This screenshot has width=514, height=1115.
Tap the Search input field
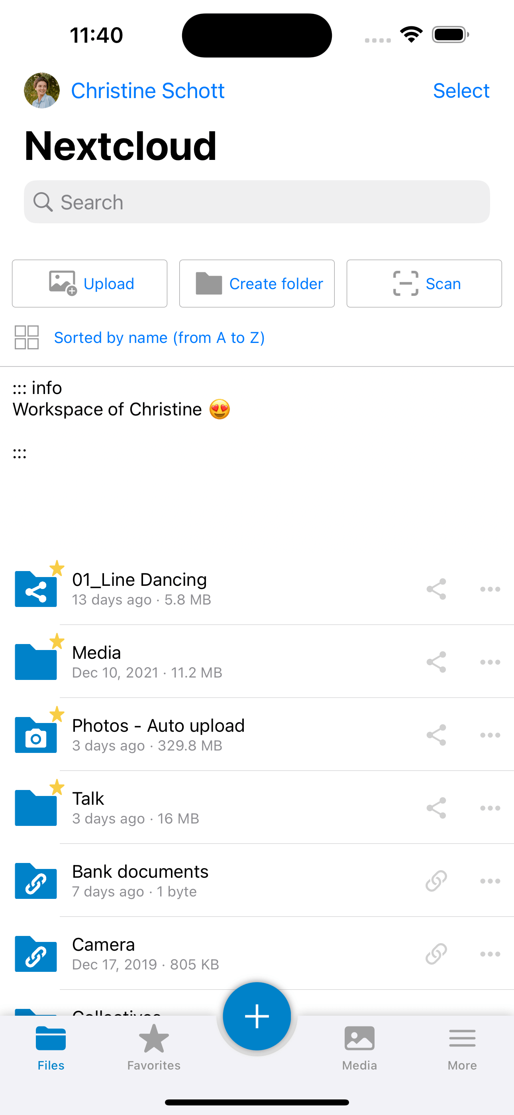[257, 202]
